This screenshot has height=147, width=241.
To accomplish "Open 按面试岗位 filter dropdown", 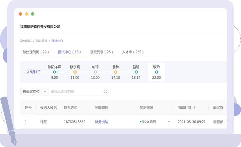I will tap(34, 92).
